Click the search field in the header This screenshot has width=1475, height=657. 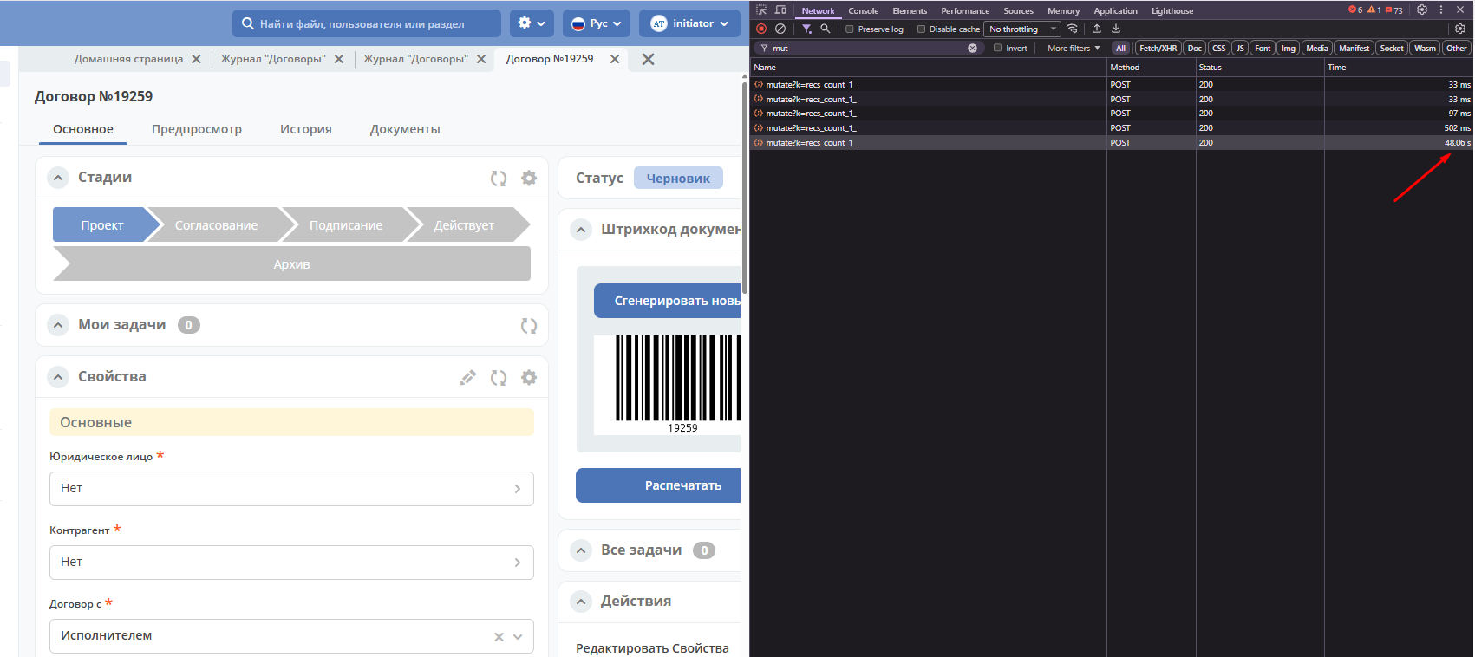(x=367, y=23)
